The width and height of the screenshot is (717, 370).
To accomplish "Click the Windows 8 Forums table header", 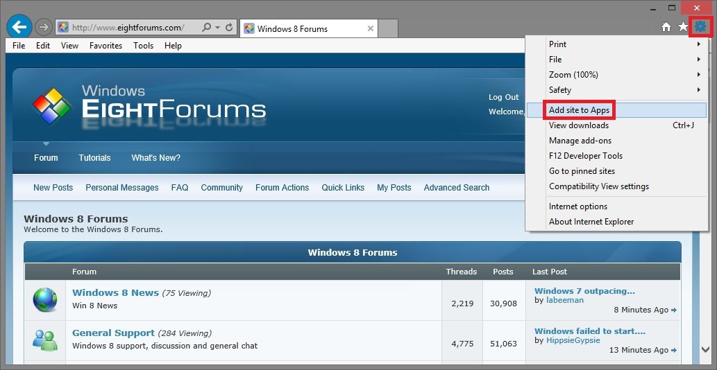I will 353,252.
